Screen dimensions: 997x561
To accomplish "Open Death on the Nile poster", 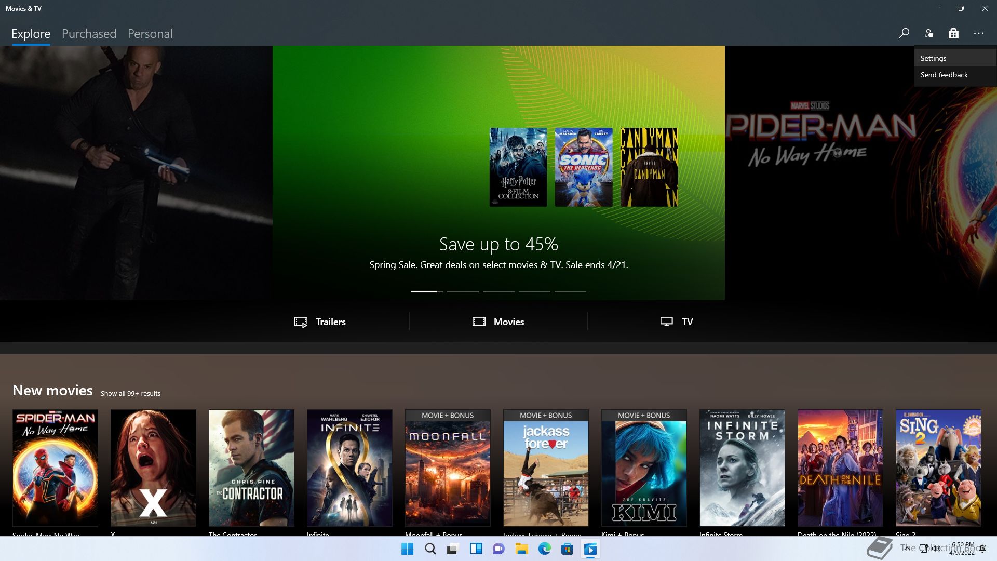I will pyautogui.click(x=840, y=468).
